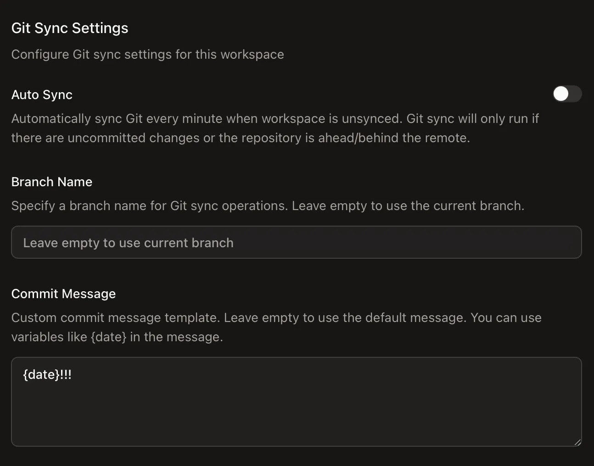
Task: Click the "{date}!!!" text in the commit box
Action: click(47, 375)
